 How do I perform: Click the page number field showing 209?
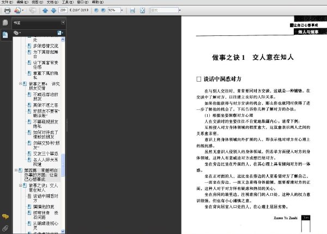[x=63, y=10]
